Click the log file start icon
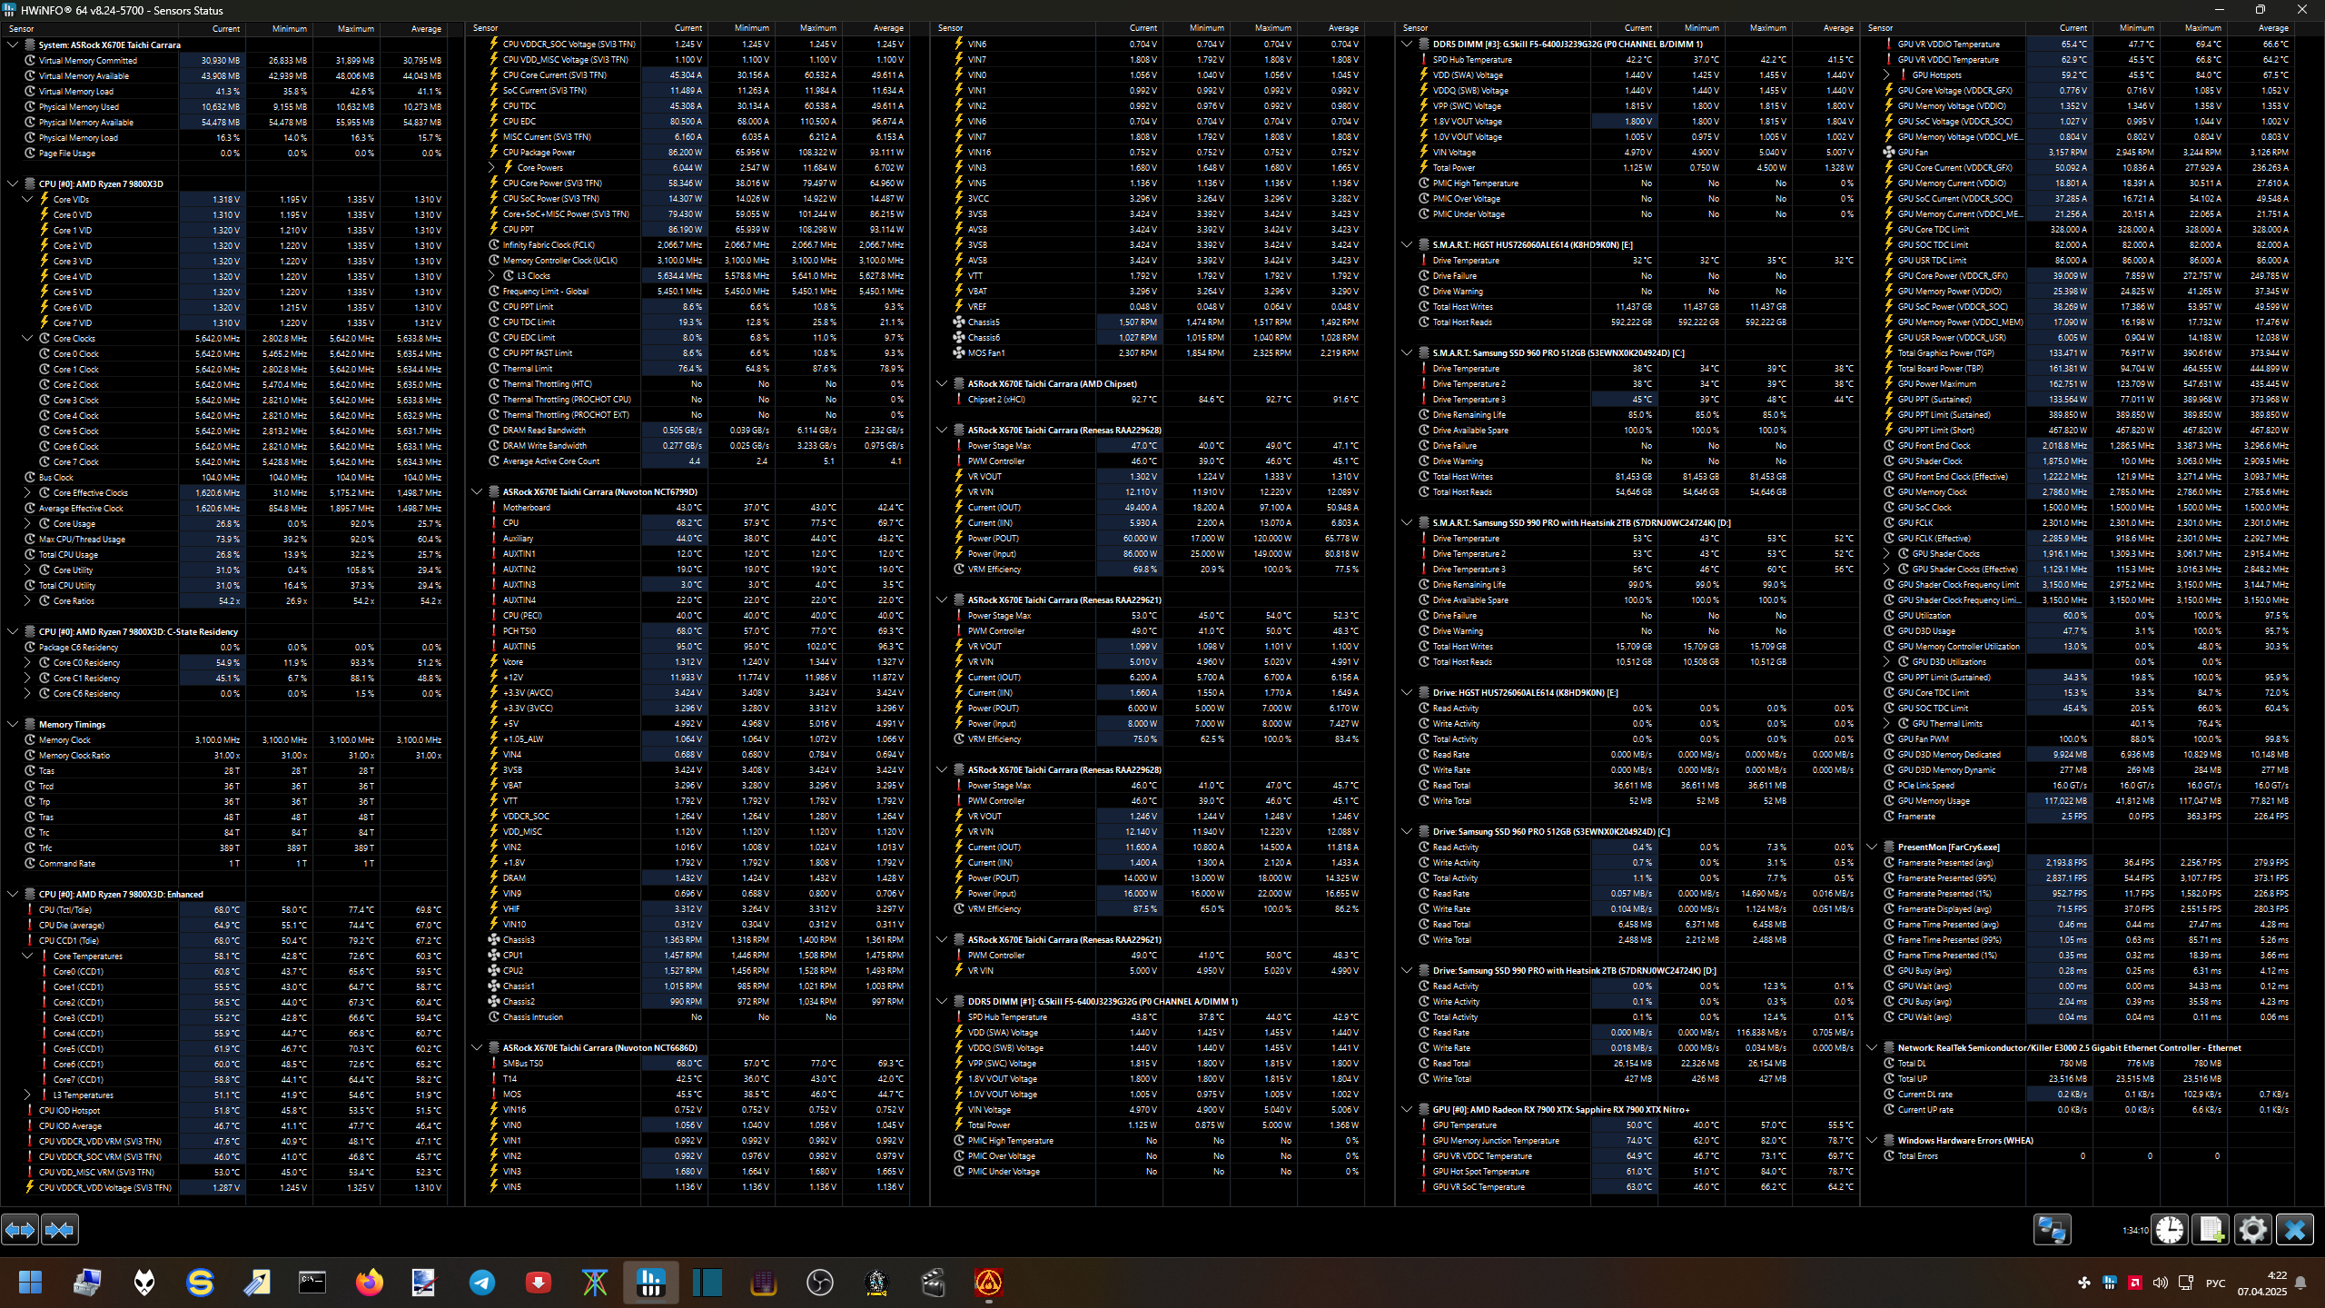Viewport: 2325px width, 1308px height. 2211,1230
